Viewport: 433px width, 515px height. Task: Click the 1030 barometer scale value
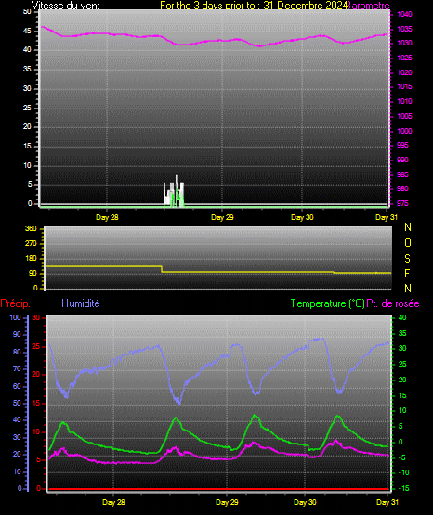[x=404, y=43]
